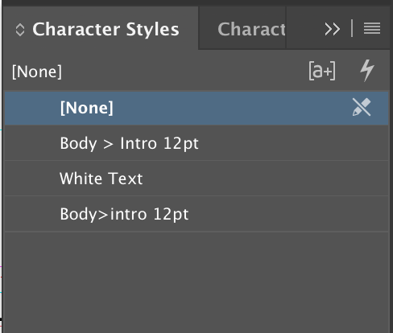Screen dimensions: 393x333
Task: Click the [None] label in panel header
Action: [37, 72]
